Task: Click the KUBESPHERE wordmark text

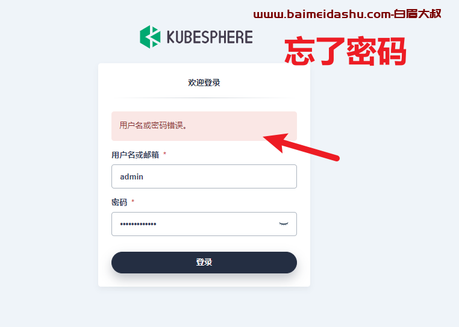Action: (210, 37)
